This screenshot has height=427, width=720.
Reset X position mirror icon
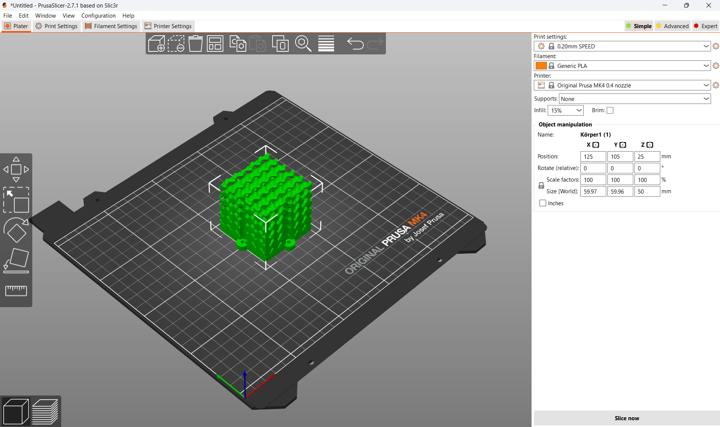point(596,145)
